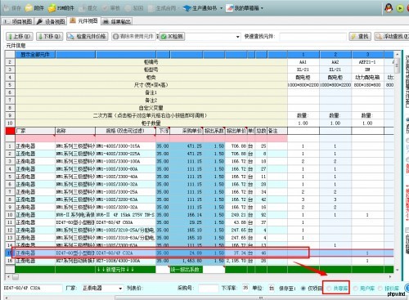409x300 pixels.
Task: Select the DZ47-60/4P C60A spec cell in row 11
Action: pyautogui.click(x=126, y=222)
